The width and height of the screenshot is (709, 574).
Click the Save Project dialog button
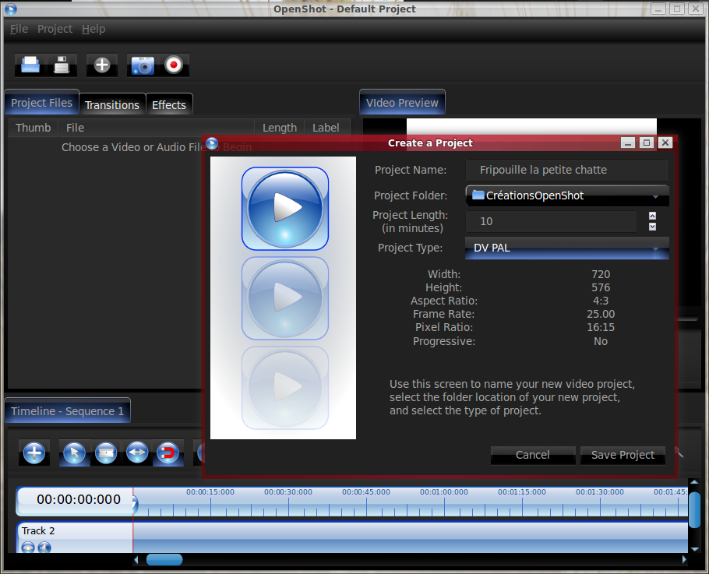click(623, 455)
